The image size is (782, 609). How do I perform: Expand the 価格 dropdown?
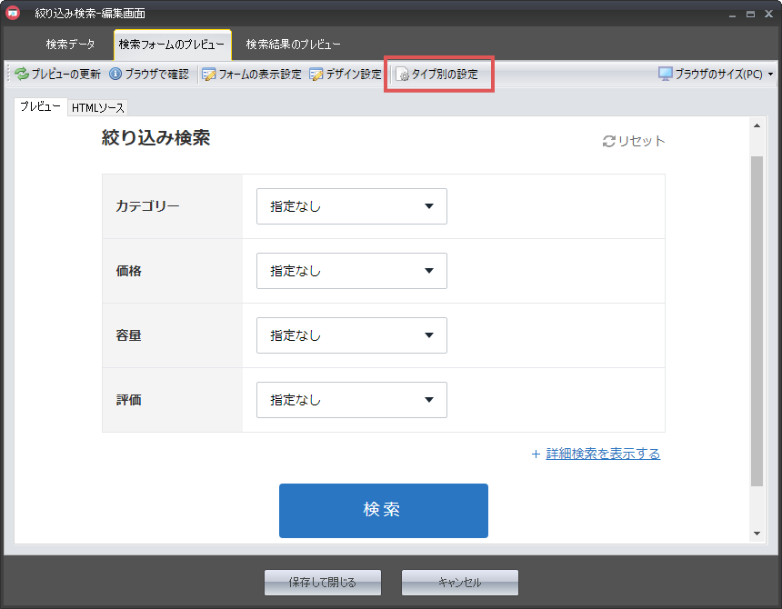[352, 271]
